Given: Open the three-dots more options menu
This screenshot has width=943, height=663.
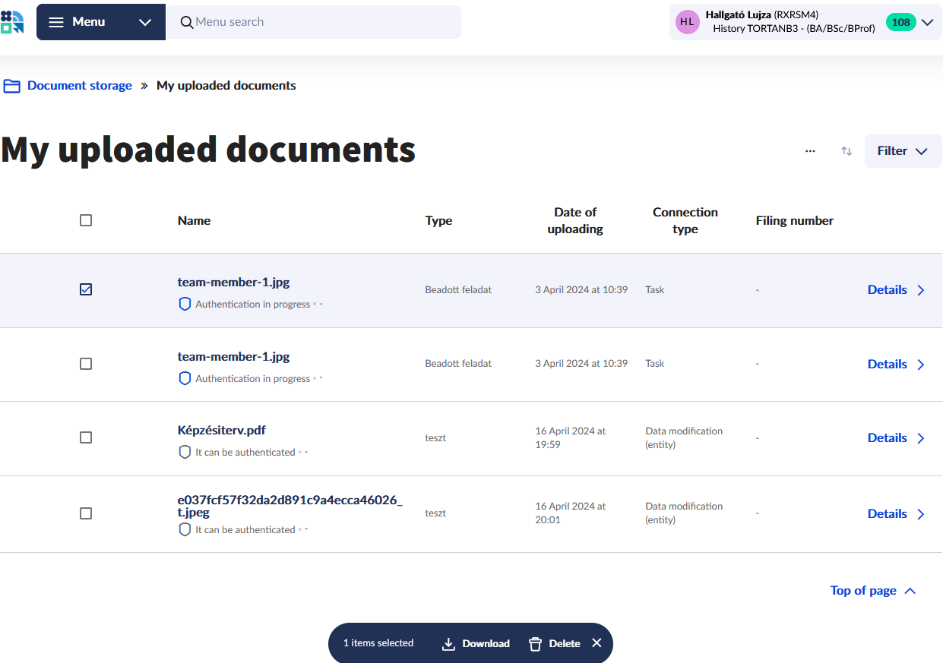Looking at the screenshot, I should 810,151.
